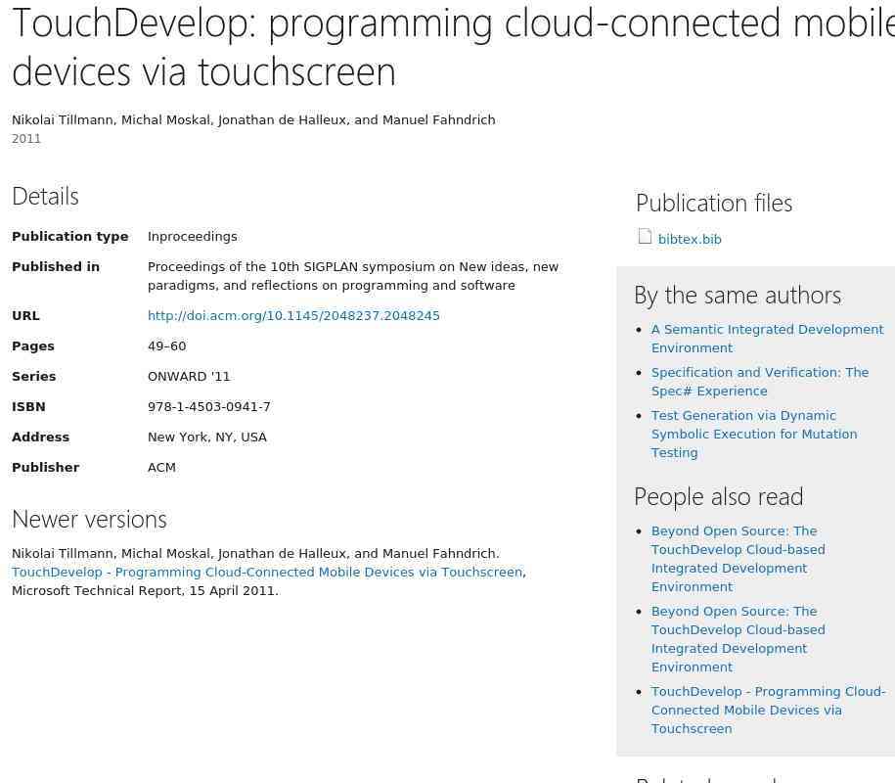895x783 pixels.
Task: Click the 'People also read' heading
Action: [719, 497]
